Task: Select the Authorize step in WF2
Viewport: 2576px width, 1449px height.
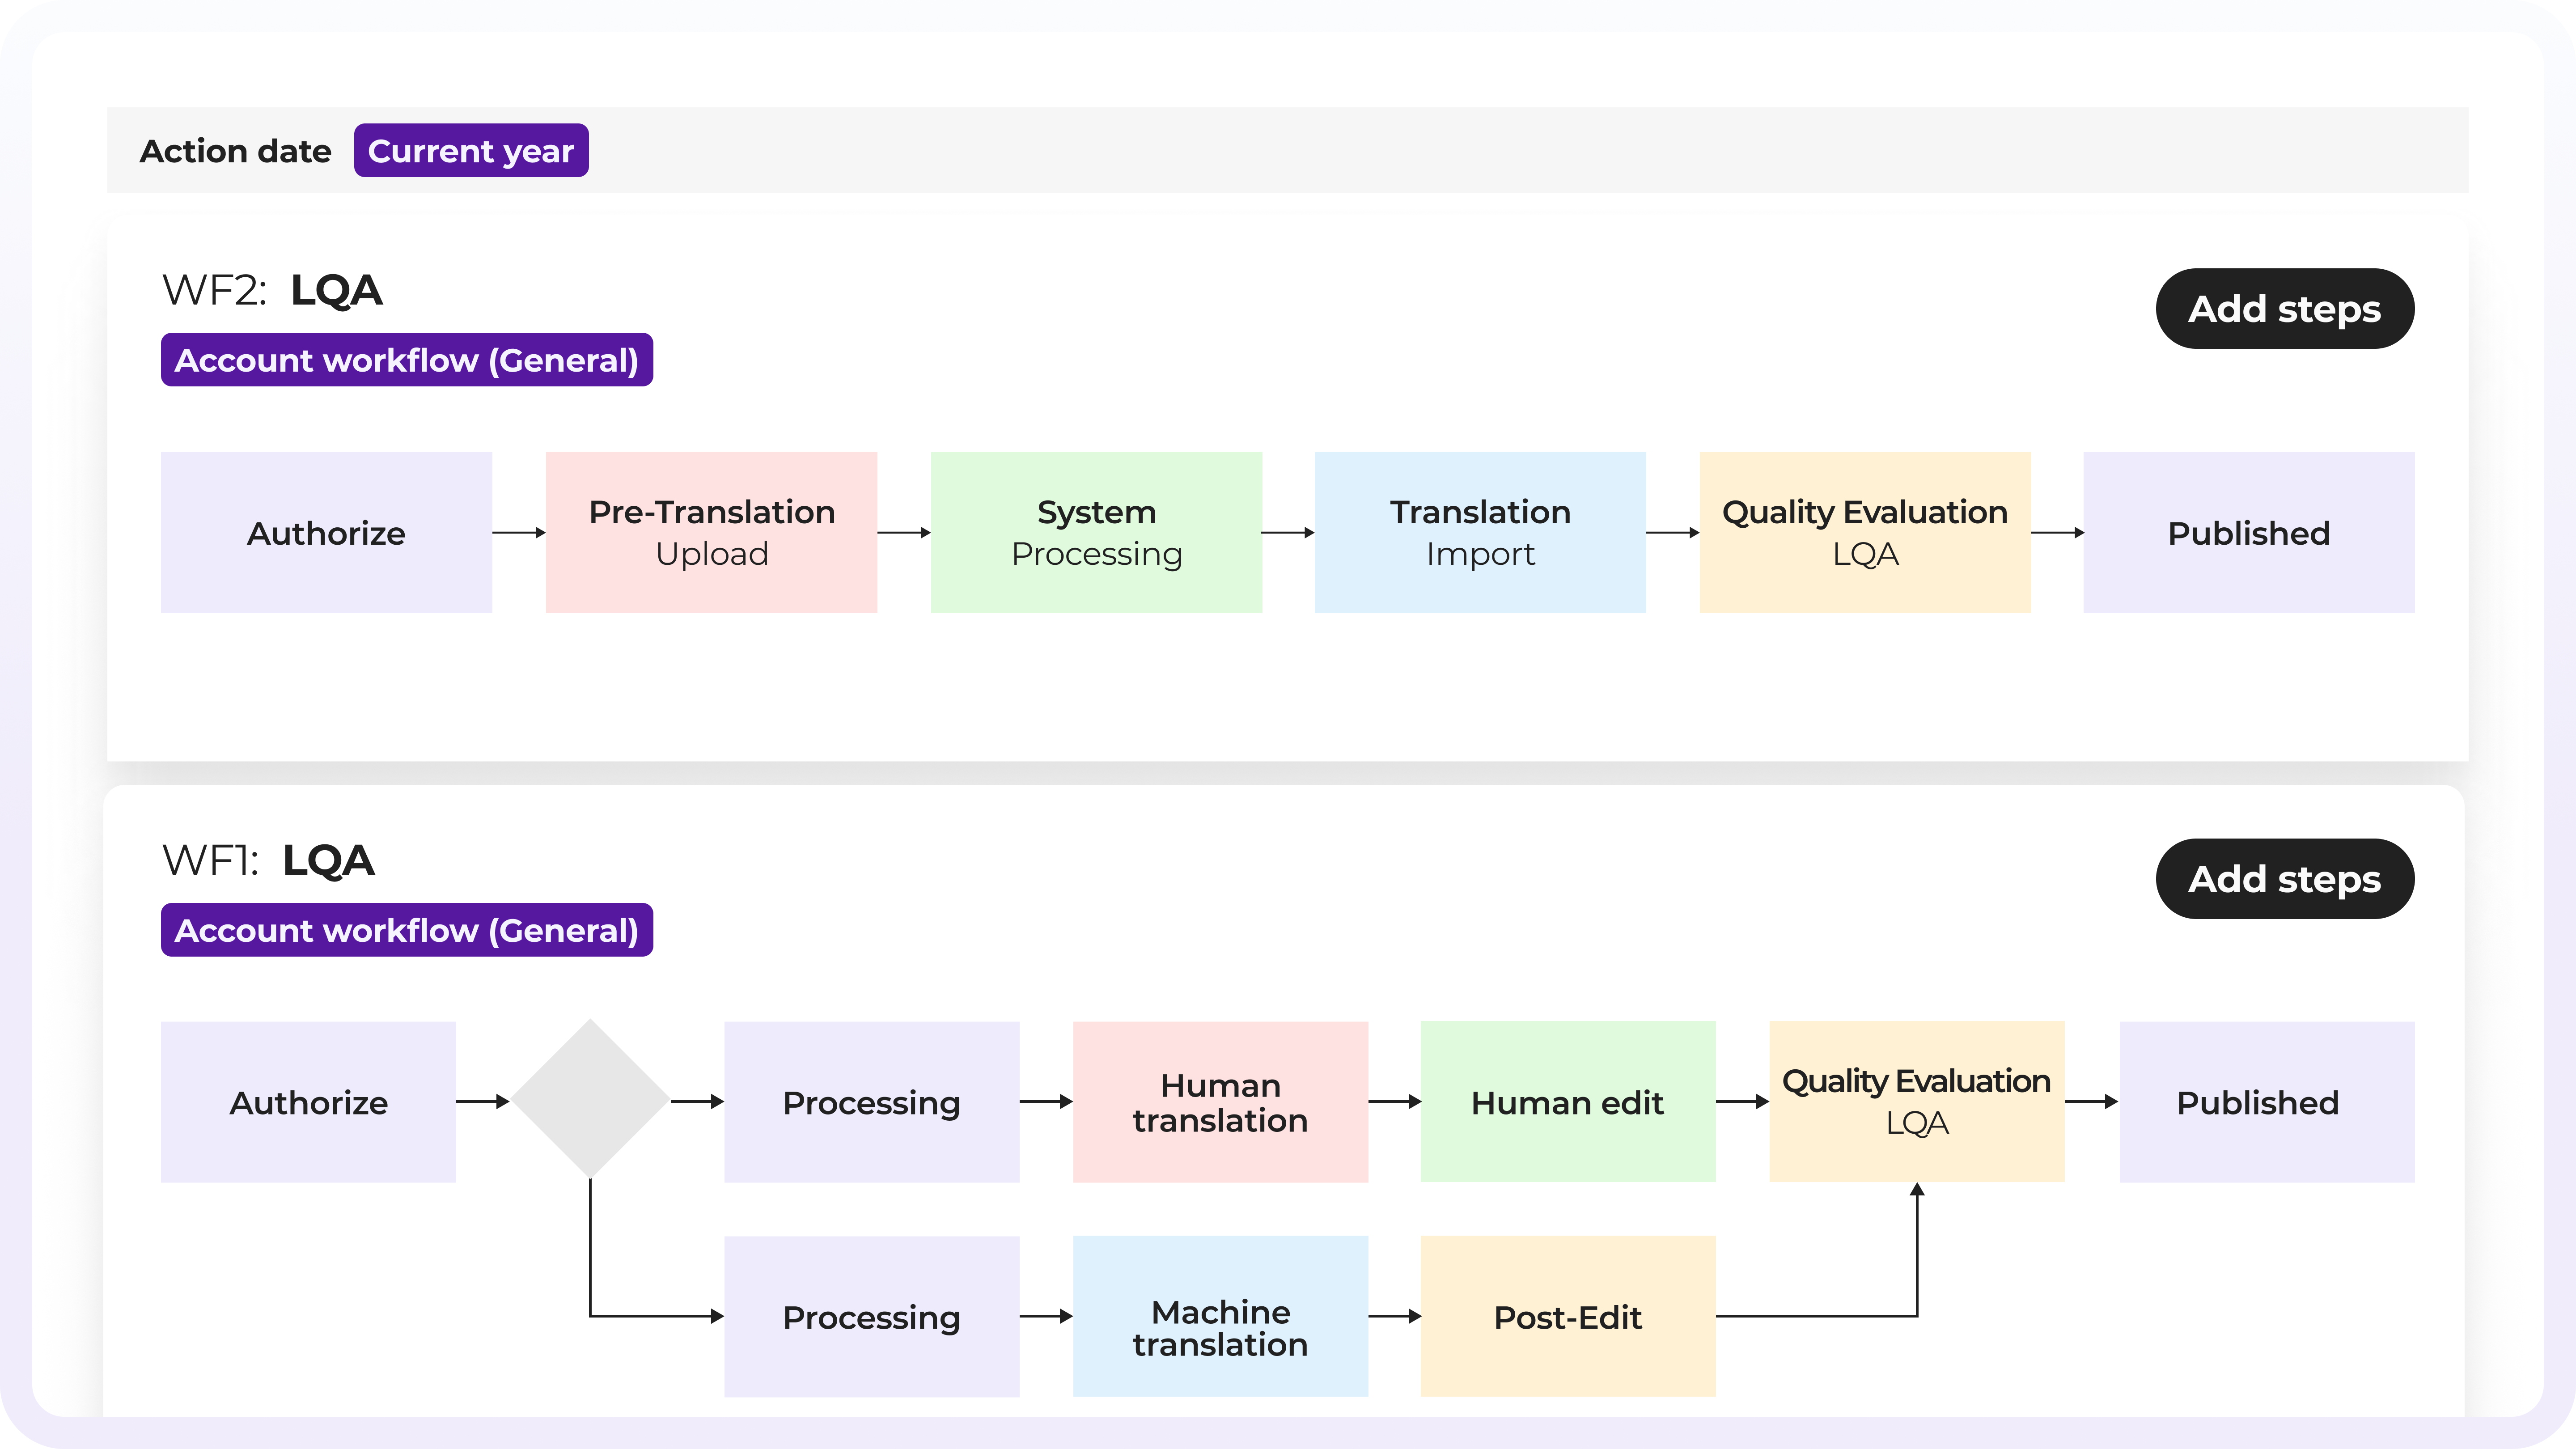Action: click(326, 533)
